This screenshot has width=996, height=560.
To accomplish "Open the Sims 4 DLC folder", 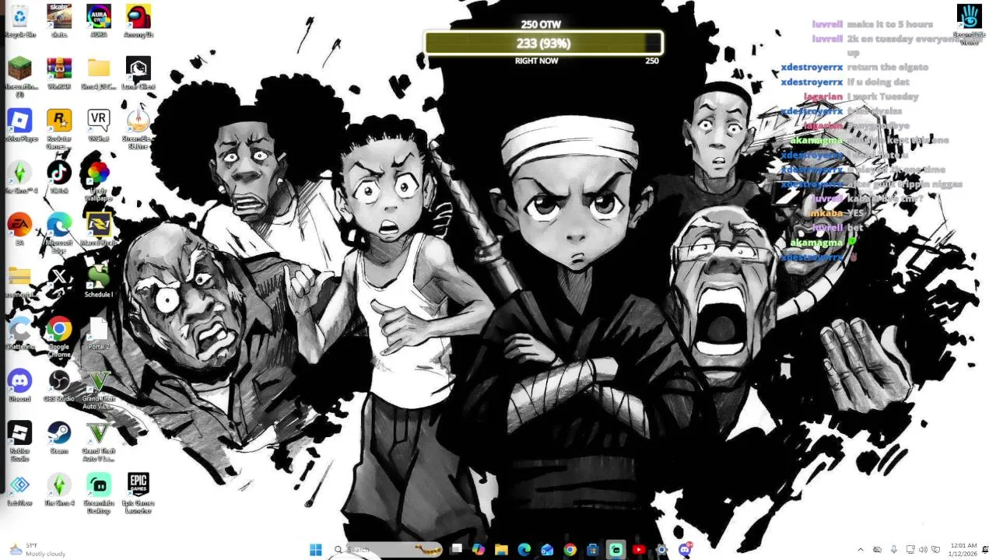I will pyautogui.click(x=99, y=73).
